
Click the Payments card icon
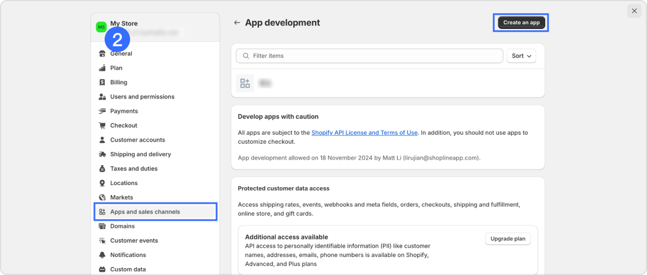point(102,111)
